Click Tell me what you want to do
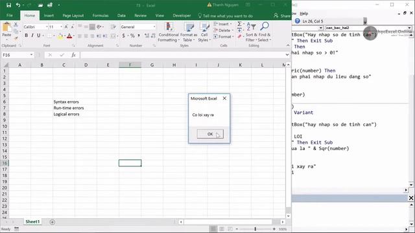Image resolution: width=415 pixels, height=233 pixels. tap(226, 16)
